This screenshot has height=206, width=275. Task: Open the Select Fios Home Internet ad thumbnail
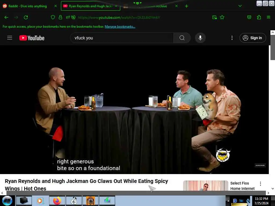click(205, 186)
